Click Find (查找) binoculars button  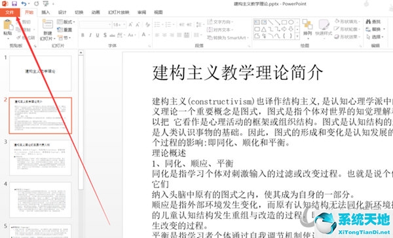coord(373,22)
